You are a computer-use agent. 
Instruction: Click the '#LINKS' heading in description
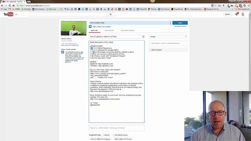point(93,62)
